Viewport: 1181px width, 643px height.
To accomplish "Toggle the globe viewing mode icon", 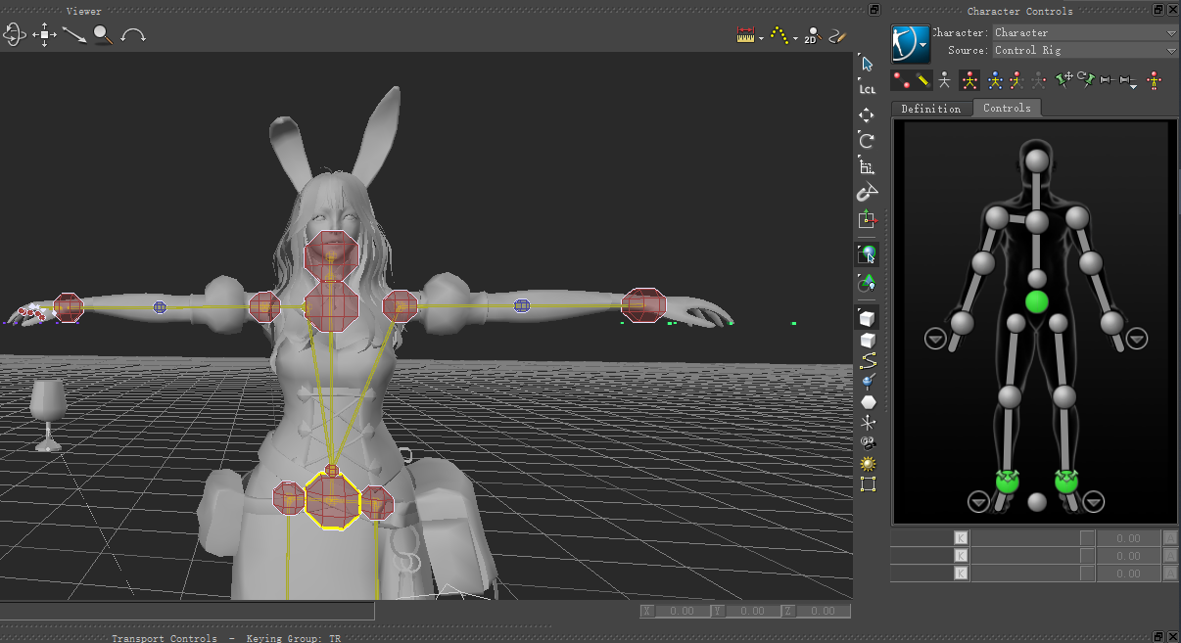I will pyautogui.click(x=867, y=254).
